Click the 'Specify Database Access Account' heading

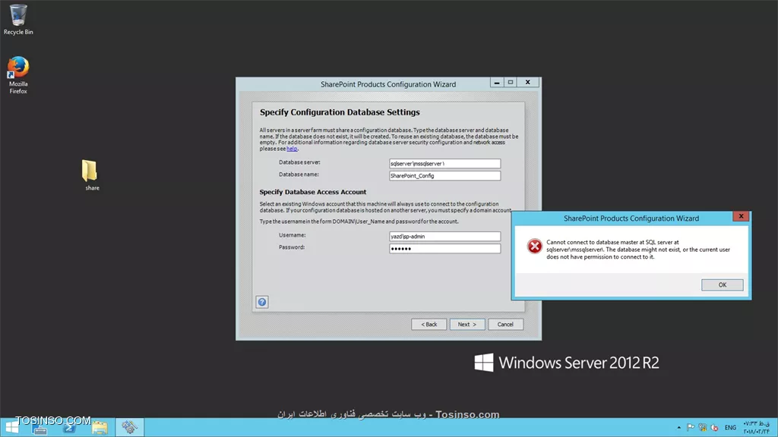pos(312,192)
